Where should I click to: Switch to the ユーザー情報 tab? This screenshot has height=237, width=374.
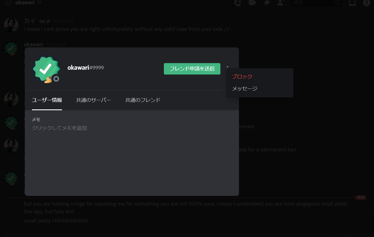pyautogui.click(x=47, y=100)
